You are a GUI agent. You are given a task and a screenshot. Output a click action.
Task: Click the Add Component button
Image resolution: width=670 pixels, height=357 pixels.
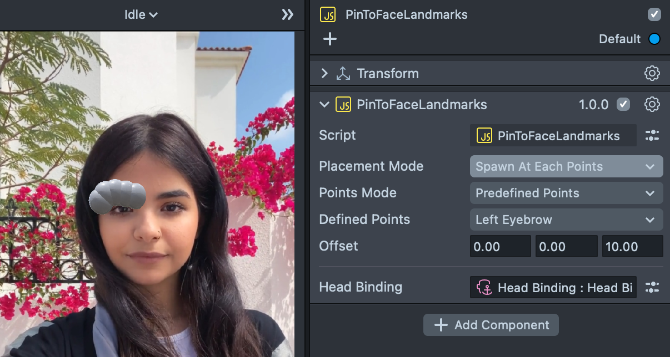(491, 325)
